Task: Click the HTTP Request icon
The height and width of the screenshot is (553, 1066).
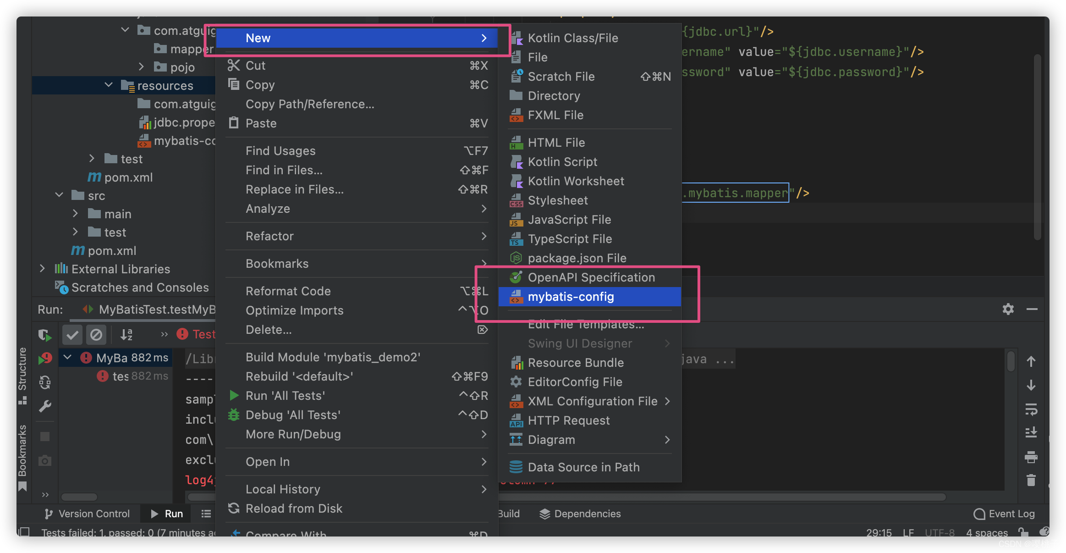Action: point(517,420)
